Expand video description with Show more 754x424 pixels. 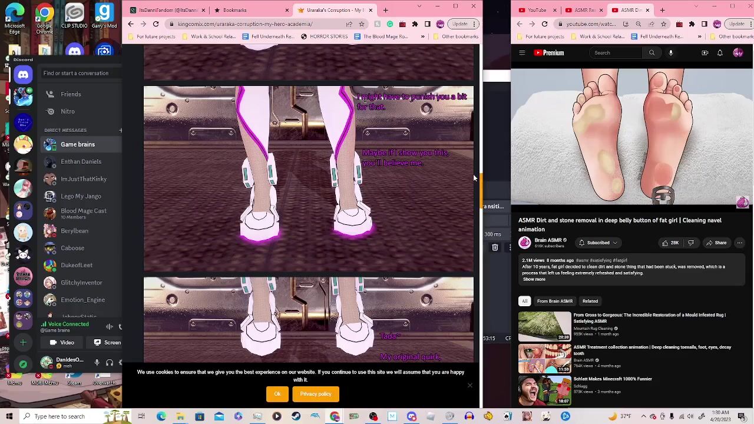click(x=534, y=279)
